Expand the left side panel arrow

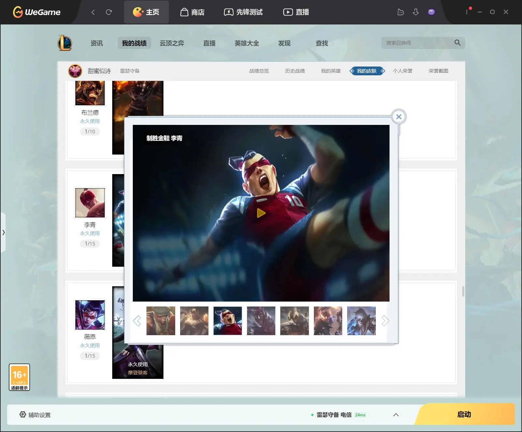coord(3,232)
